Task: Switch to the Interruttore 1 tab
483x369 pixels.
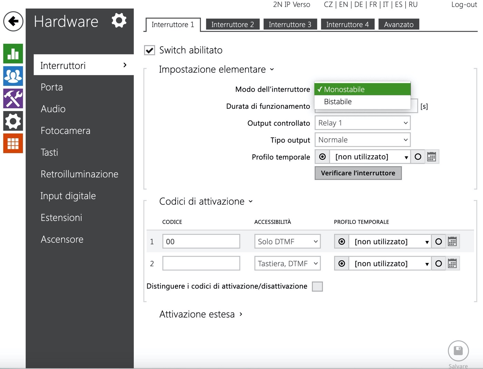Action: tap(173, 24)
